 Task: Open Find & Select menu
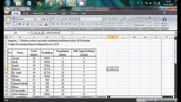coord(164,22)
